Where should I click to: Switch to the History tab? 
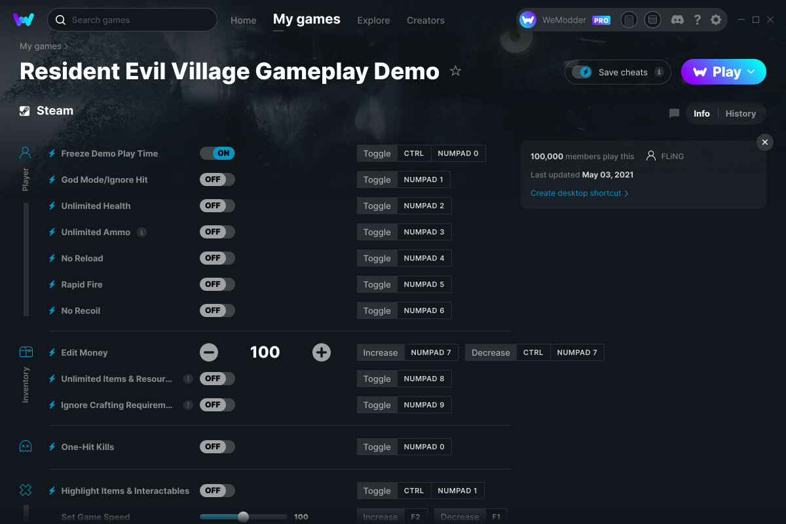tap(740, 113)
